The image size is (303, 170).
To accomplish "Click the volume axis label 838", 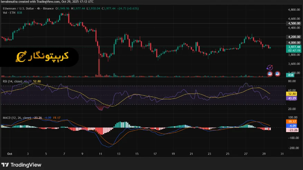I will pyautogui.click(x=291, y=75).
